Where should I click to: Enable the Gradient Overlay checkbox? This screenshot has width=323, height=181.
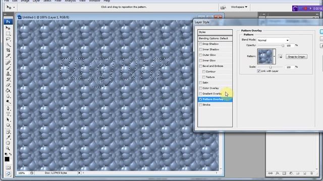[200, 94]
